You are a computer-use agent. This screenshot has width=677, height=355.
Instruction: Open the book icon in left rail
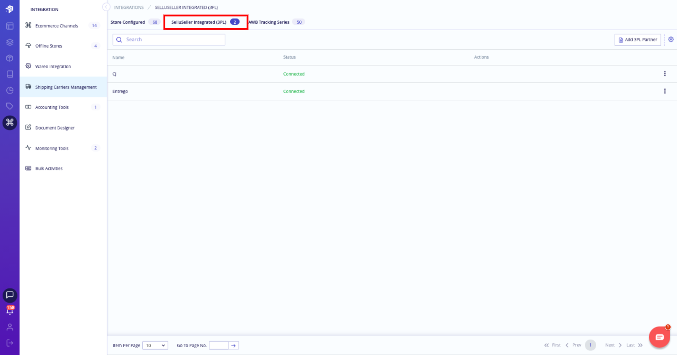click(x=10, y=74)
